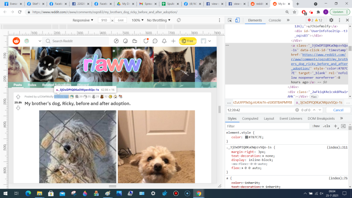The width and height of the screenshot is (352, 198).
Task: Click the create post plus icon
Action: (x=174, y=41)
